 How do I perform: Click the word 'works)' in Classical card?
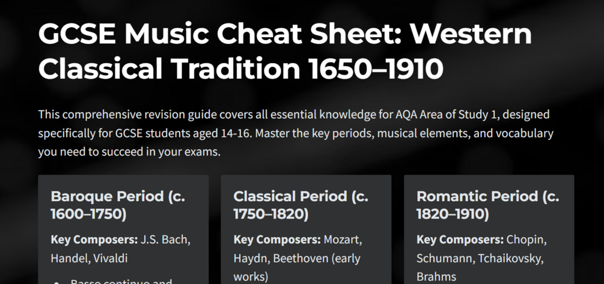click(251, 277)
